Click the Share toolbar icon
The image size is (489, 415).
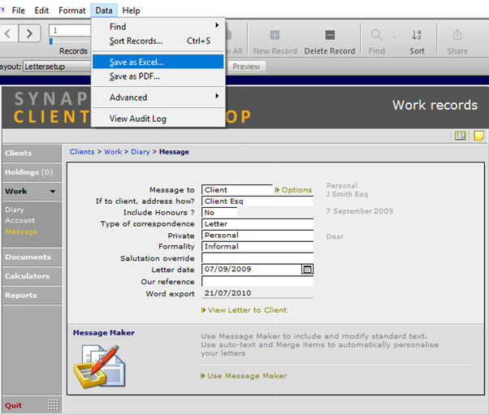[x=457, y=35]
